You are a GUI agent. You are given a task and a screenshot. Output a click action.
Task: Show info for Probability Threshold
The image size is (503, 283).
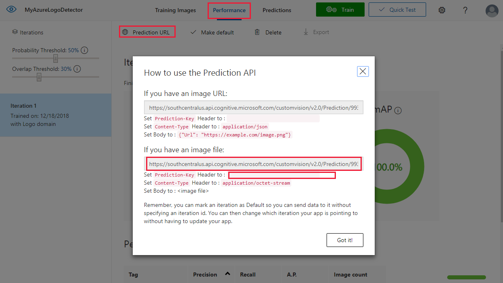[x=85, y=50]
